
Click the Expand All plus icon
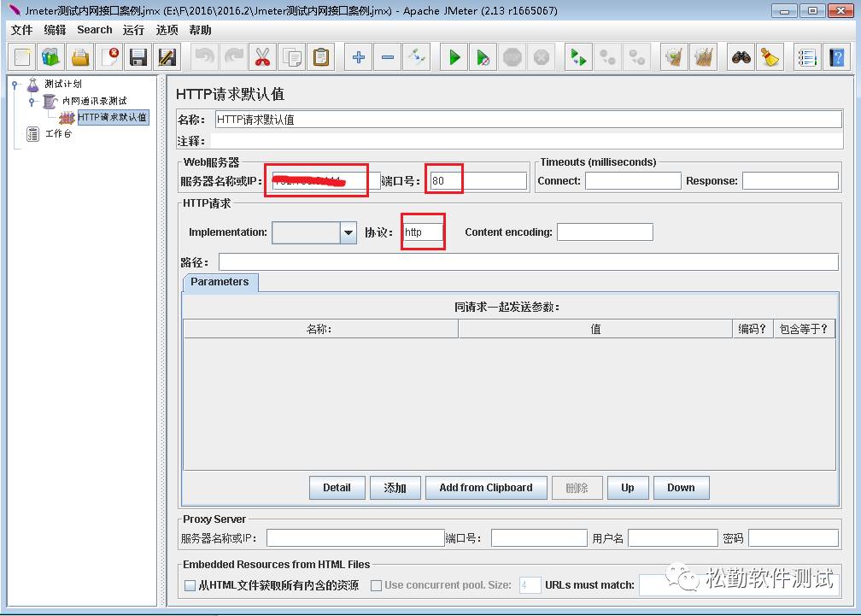click(x=359, y=57)
